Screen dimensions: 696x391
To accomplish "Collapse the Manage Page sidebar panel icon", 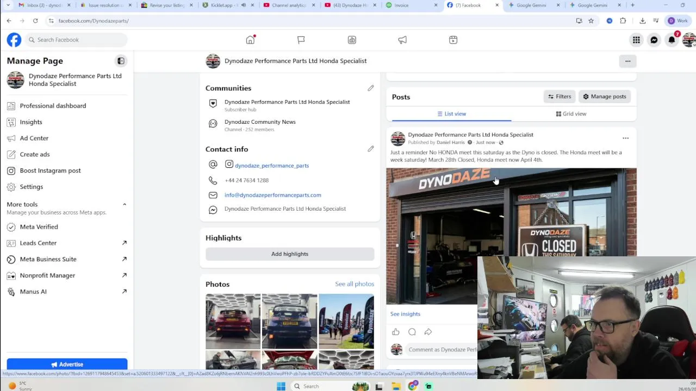I will pyautogui.click(x=121, y=61).
